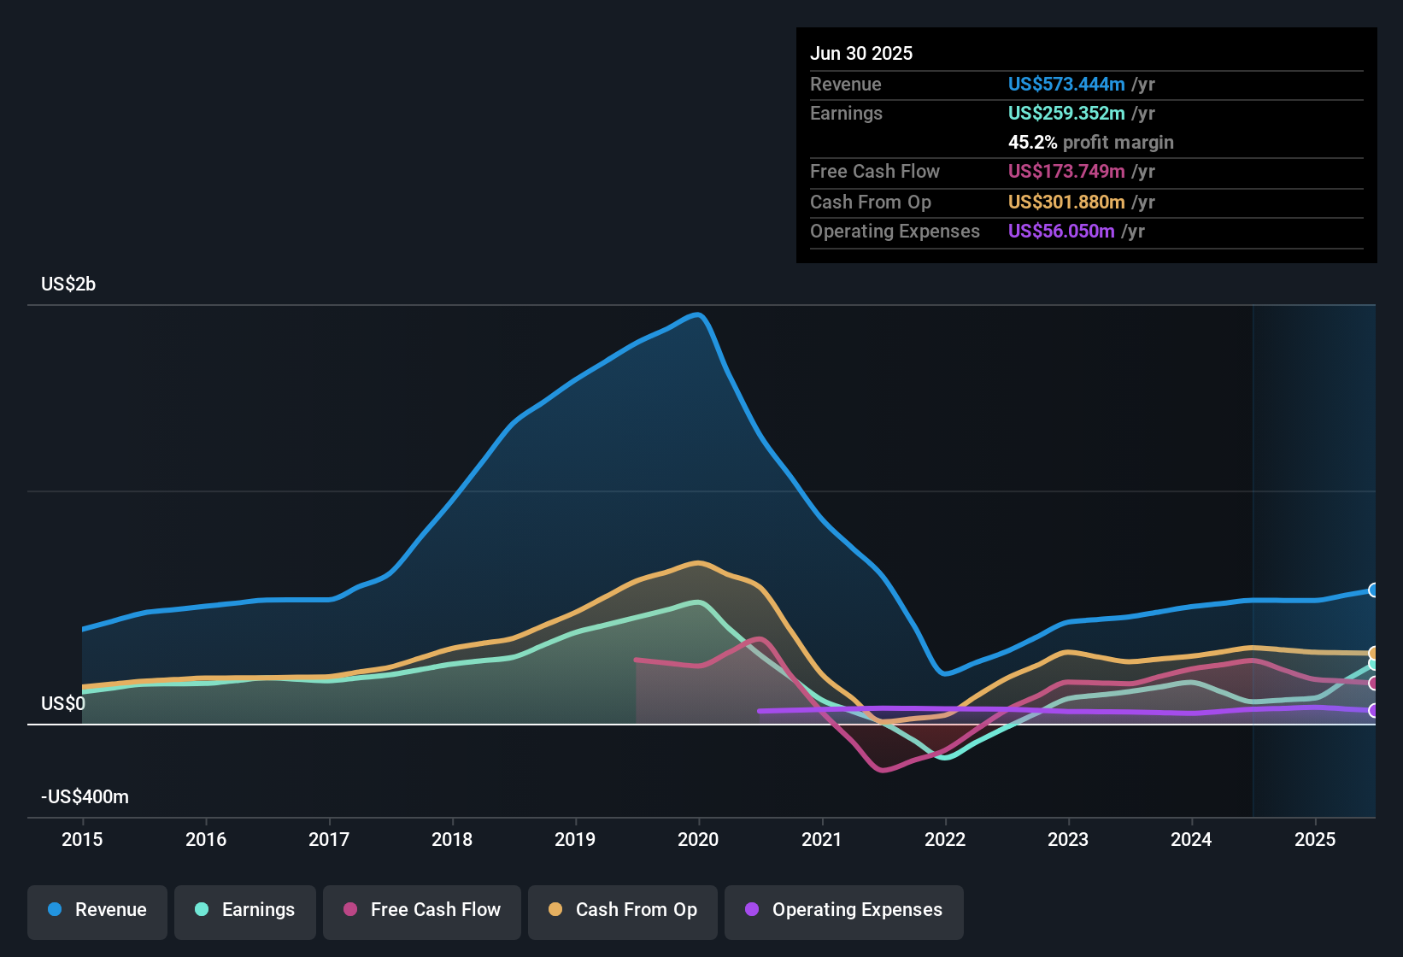This screenshot has width=1403, height=957.
Task: Click the Operating Expenses endpoint circle
Action: [1374, 710]
